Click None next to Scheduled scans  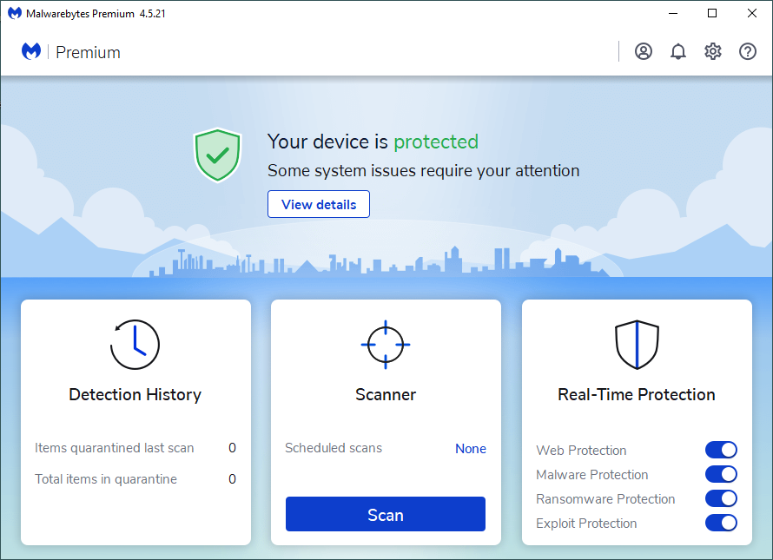pos(471,448)
